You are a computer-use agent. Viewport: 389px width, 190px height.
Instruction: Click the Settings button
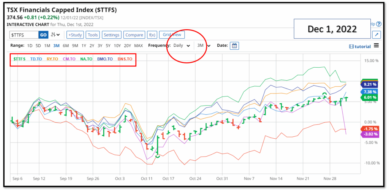[x=111, y=35]
